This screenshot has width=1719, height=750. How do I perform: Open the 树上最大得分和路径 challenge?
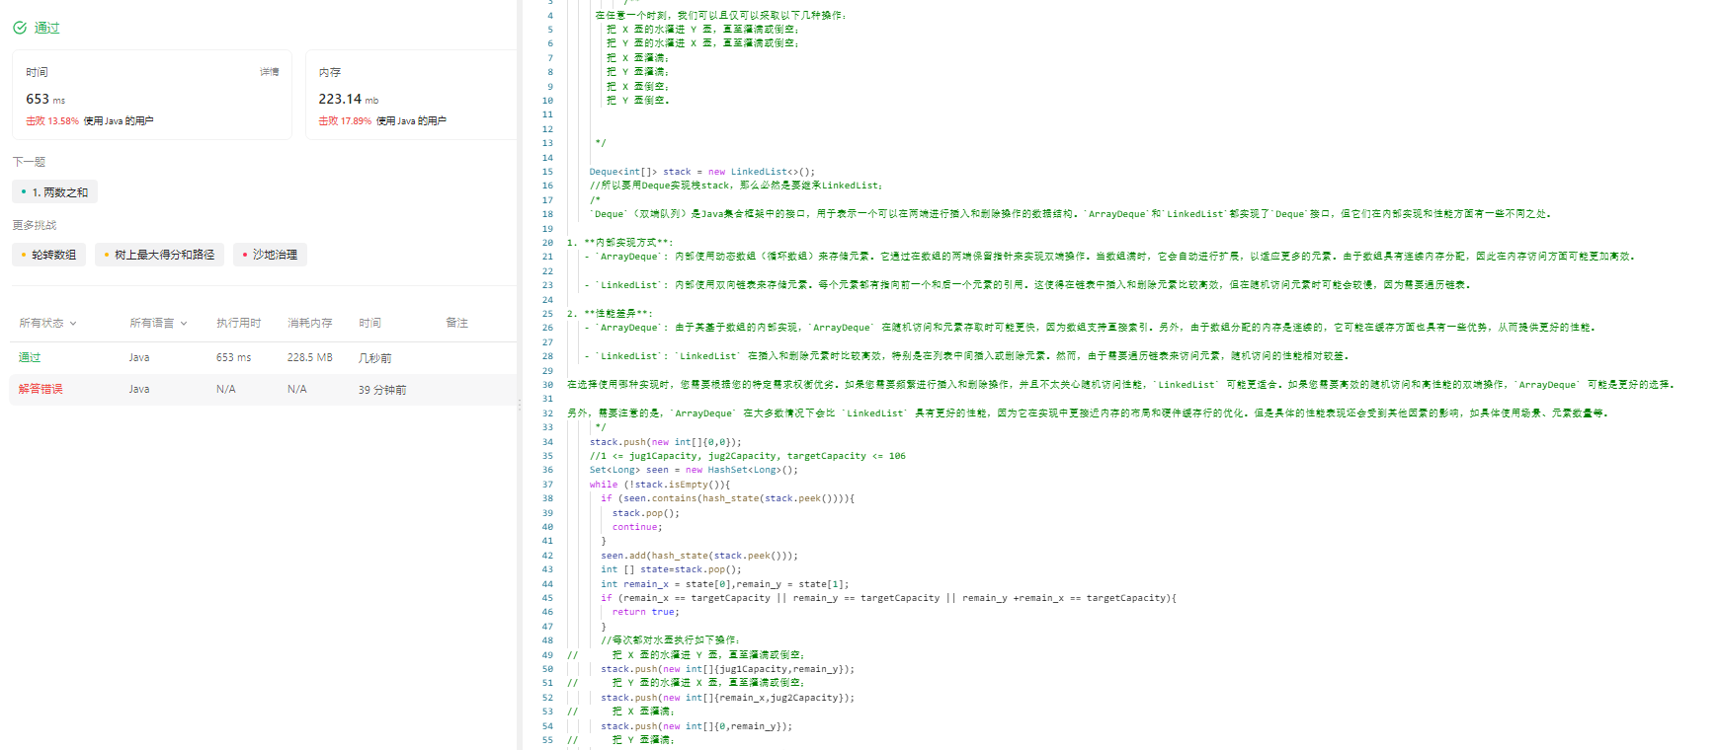159,255
